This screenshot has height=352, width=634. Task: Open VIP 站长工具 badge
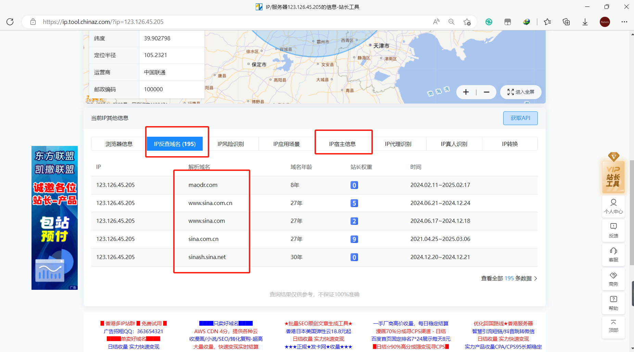(x=613, y=173)
